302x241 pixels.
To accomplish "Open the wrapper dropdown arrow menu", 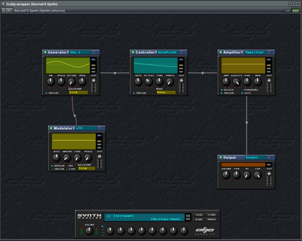I will click(3, 11).
